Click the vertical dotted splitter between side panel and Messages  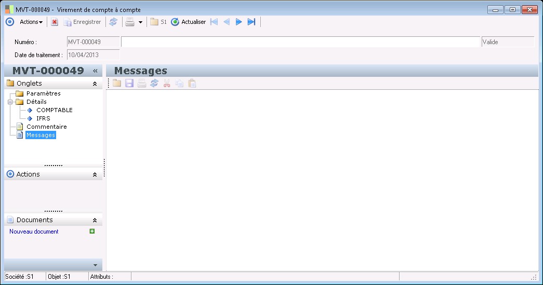(x=104, y=168)
